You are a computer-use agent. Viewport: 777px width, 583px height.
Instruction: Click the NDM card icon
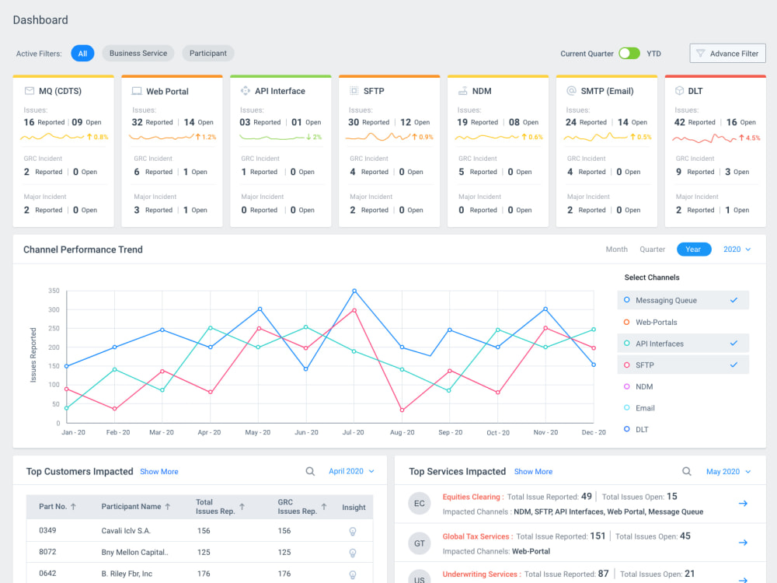coord(462,91)
